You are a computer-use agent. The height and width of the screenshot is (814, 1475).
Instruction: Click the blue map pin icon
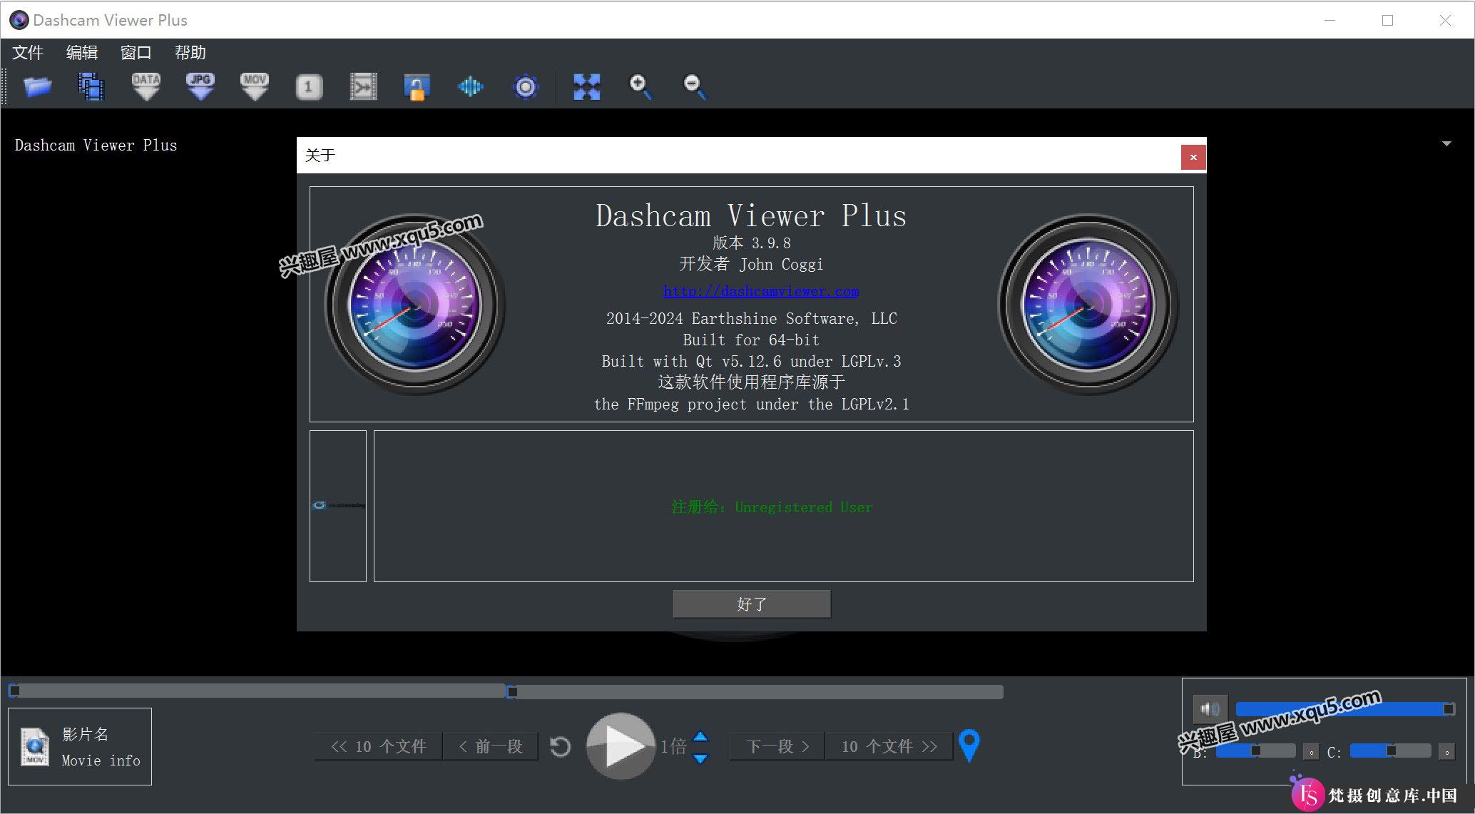tap(969, 746)
